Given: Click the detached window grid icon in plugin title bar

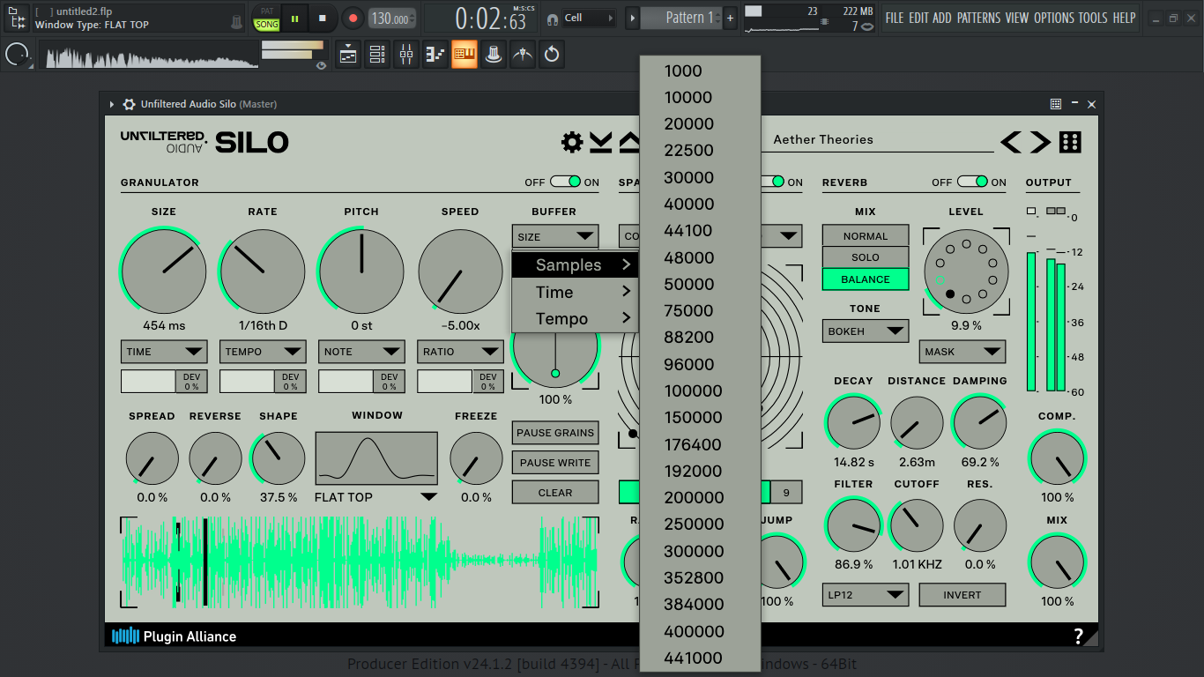Looking at the screenshot, I should 1056,104.
